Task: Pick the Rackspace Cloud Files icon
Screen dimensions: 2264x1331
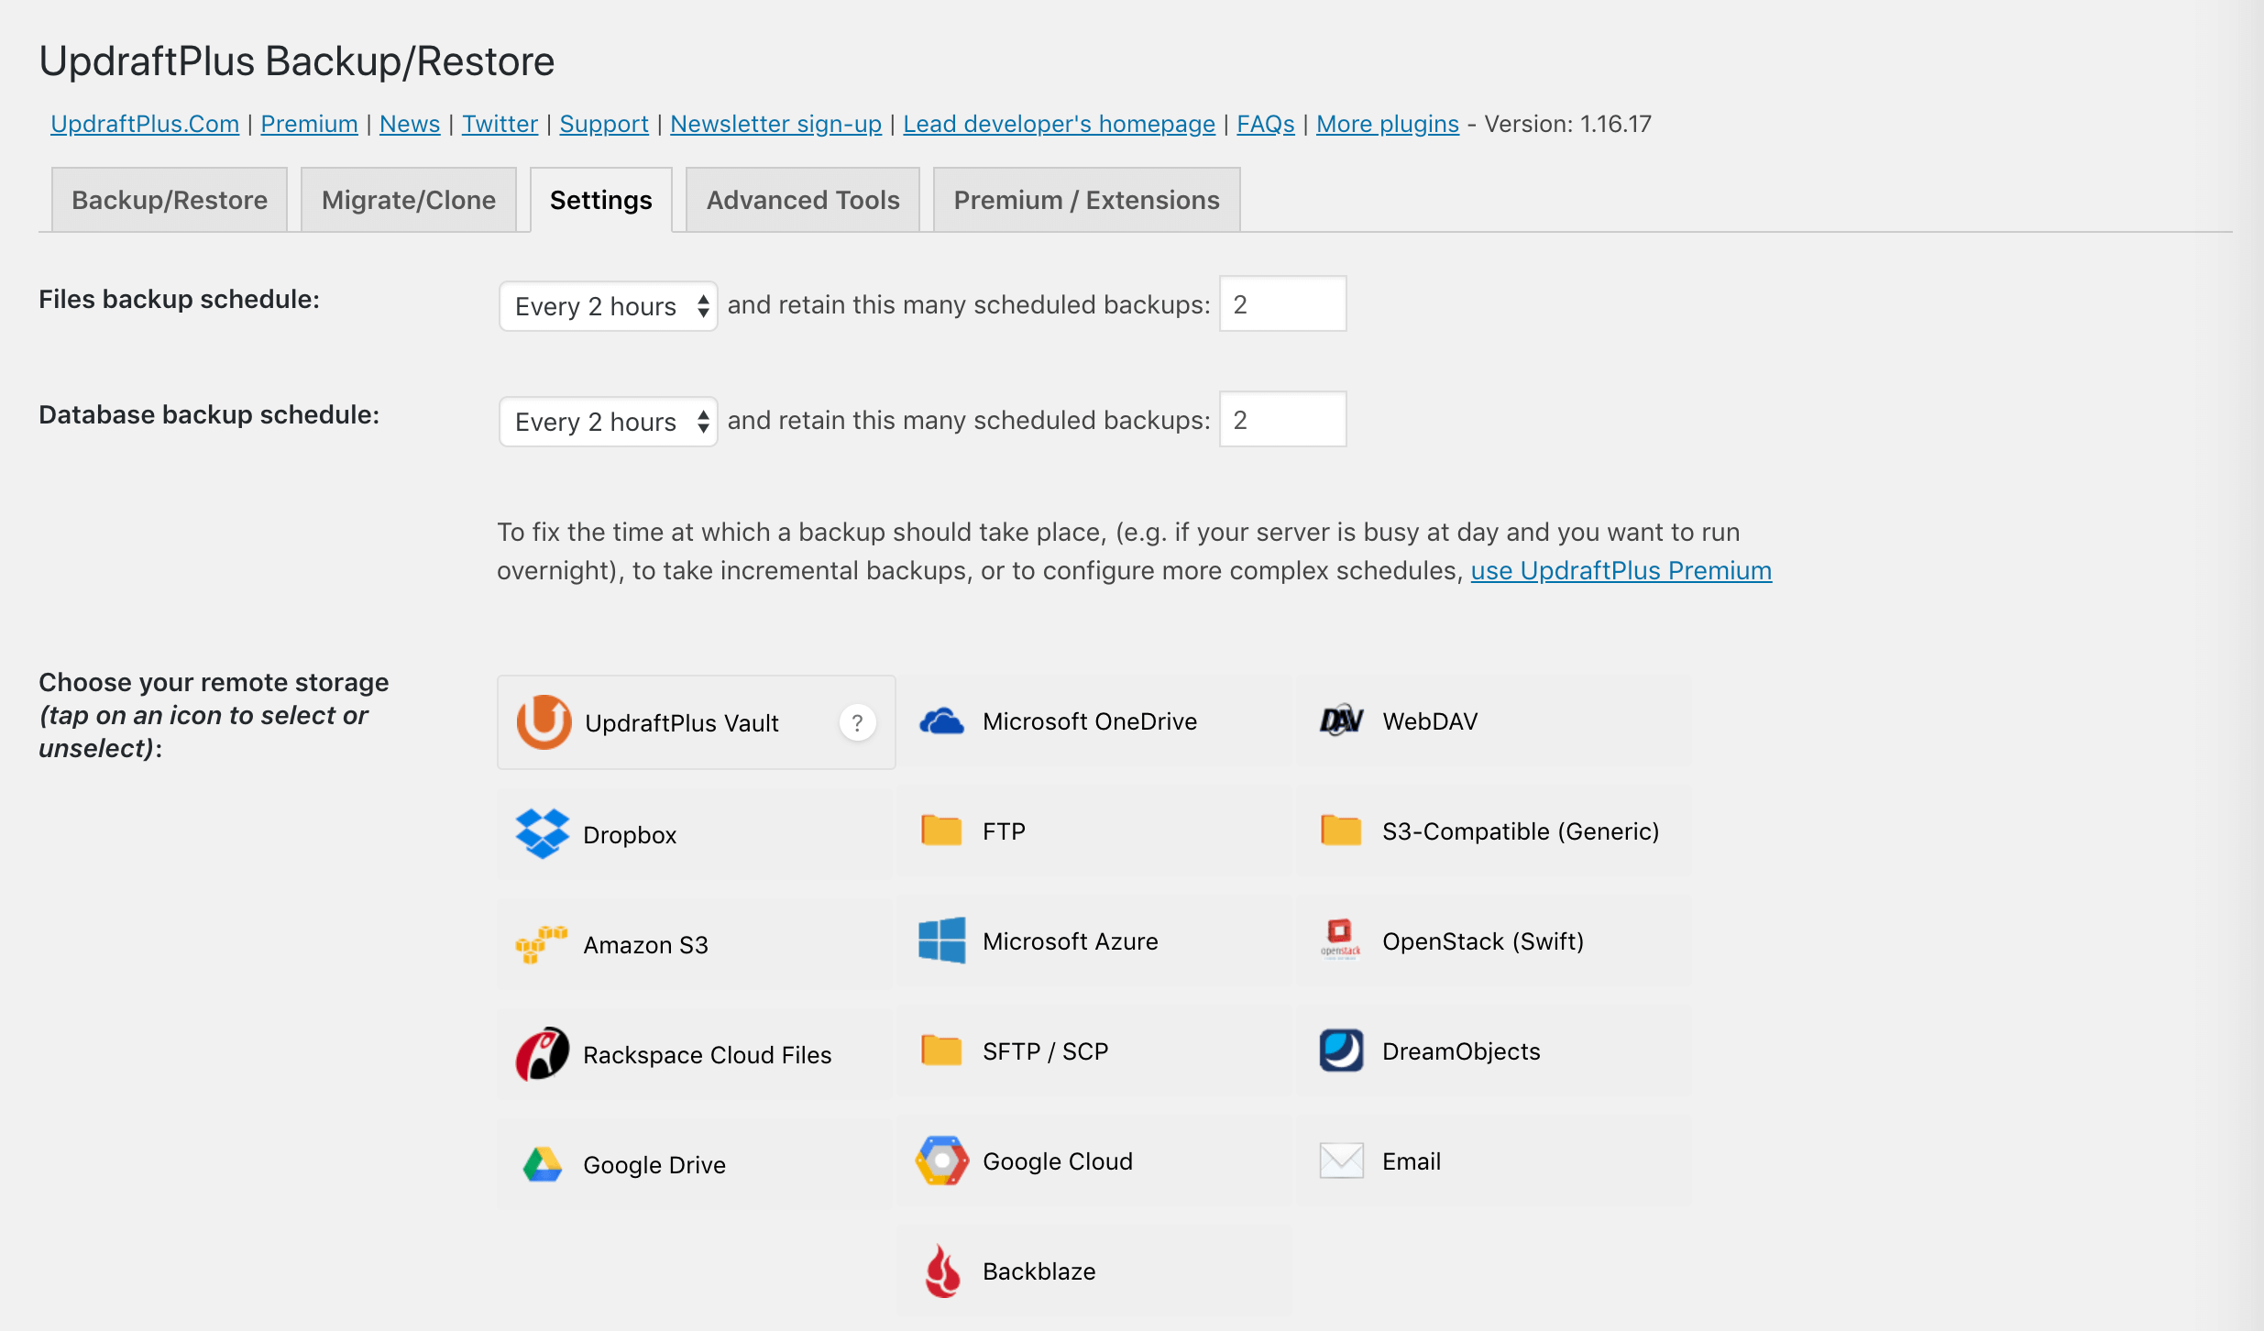Action: point(543,1053)
